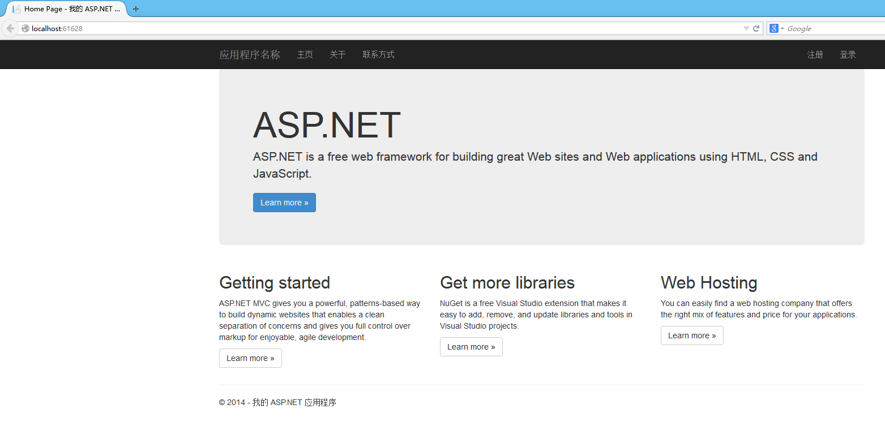Screen dimensions: 885x426
Task: Click the paragraph starting with NuGet is a free
Action: [x=536, y=315]
